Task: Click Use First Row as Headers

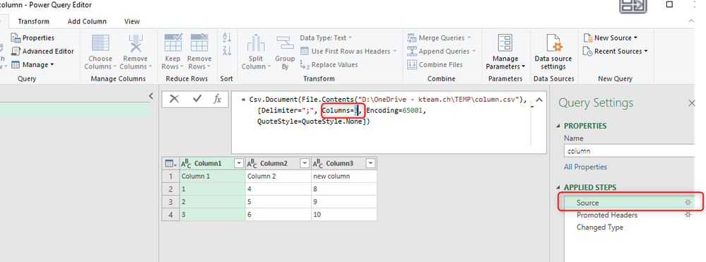Action: (x=348, y=52)
